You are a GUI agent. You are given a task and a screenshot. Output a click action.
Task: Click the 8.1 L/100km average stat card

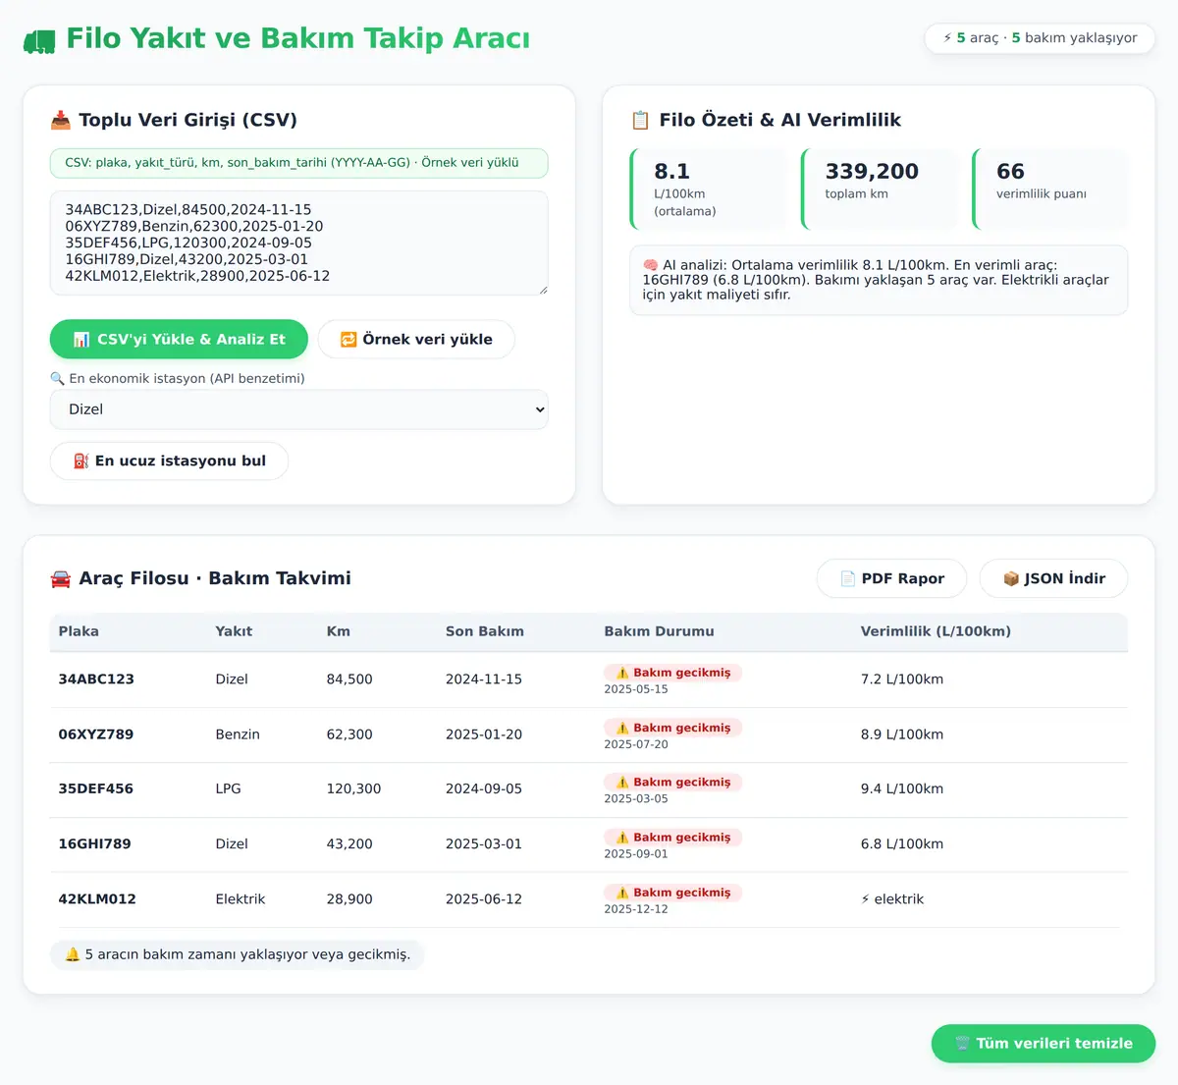pyautogui.click(x=708, y=190)
